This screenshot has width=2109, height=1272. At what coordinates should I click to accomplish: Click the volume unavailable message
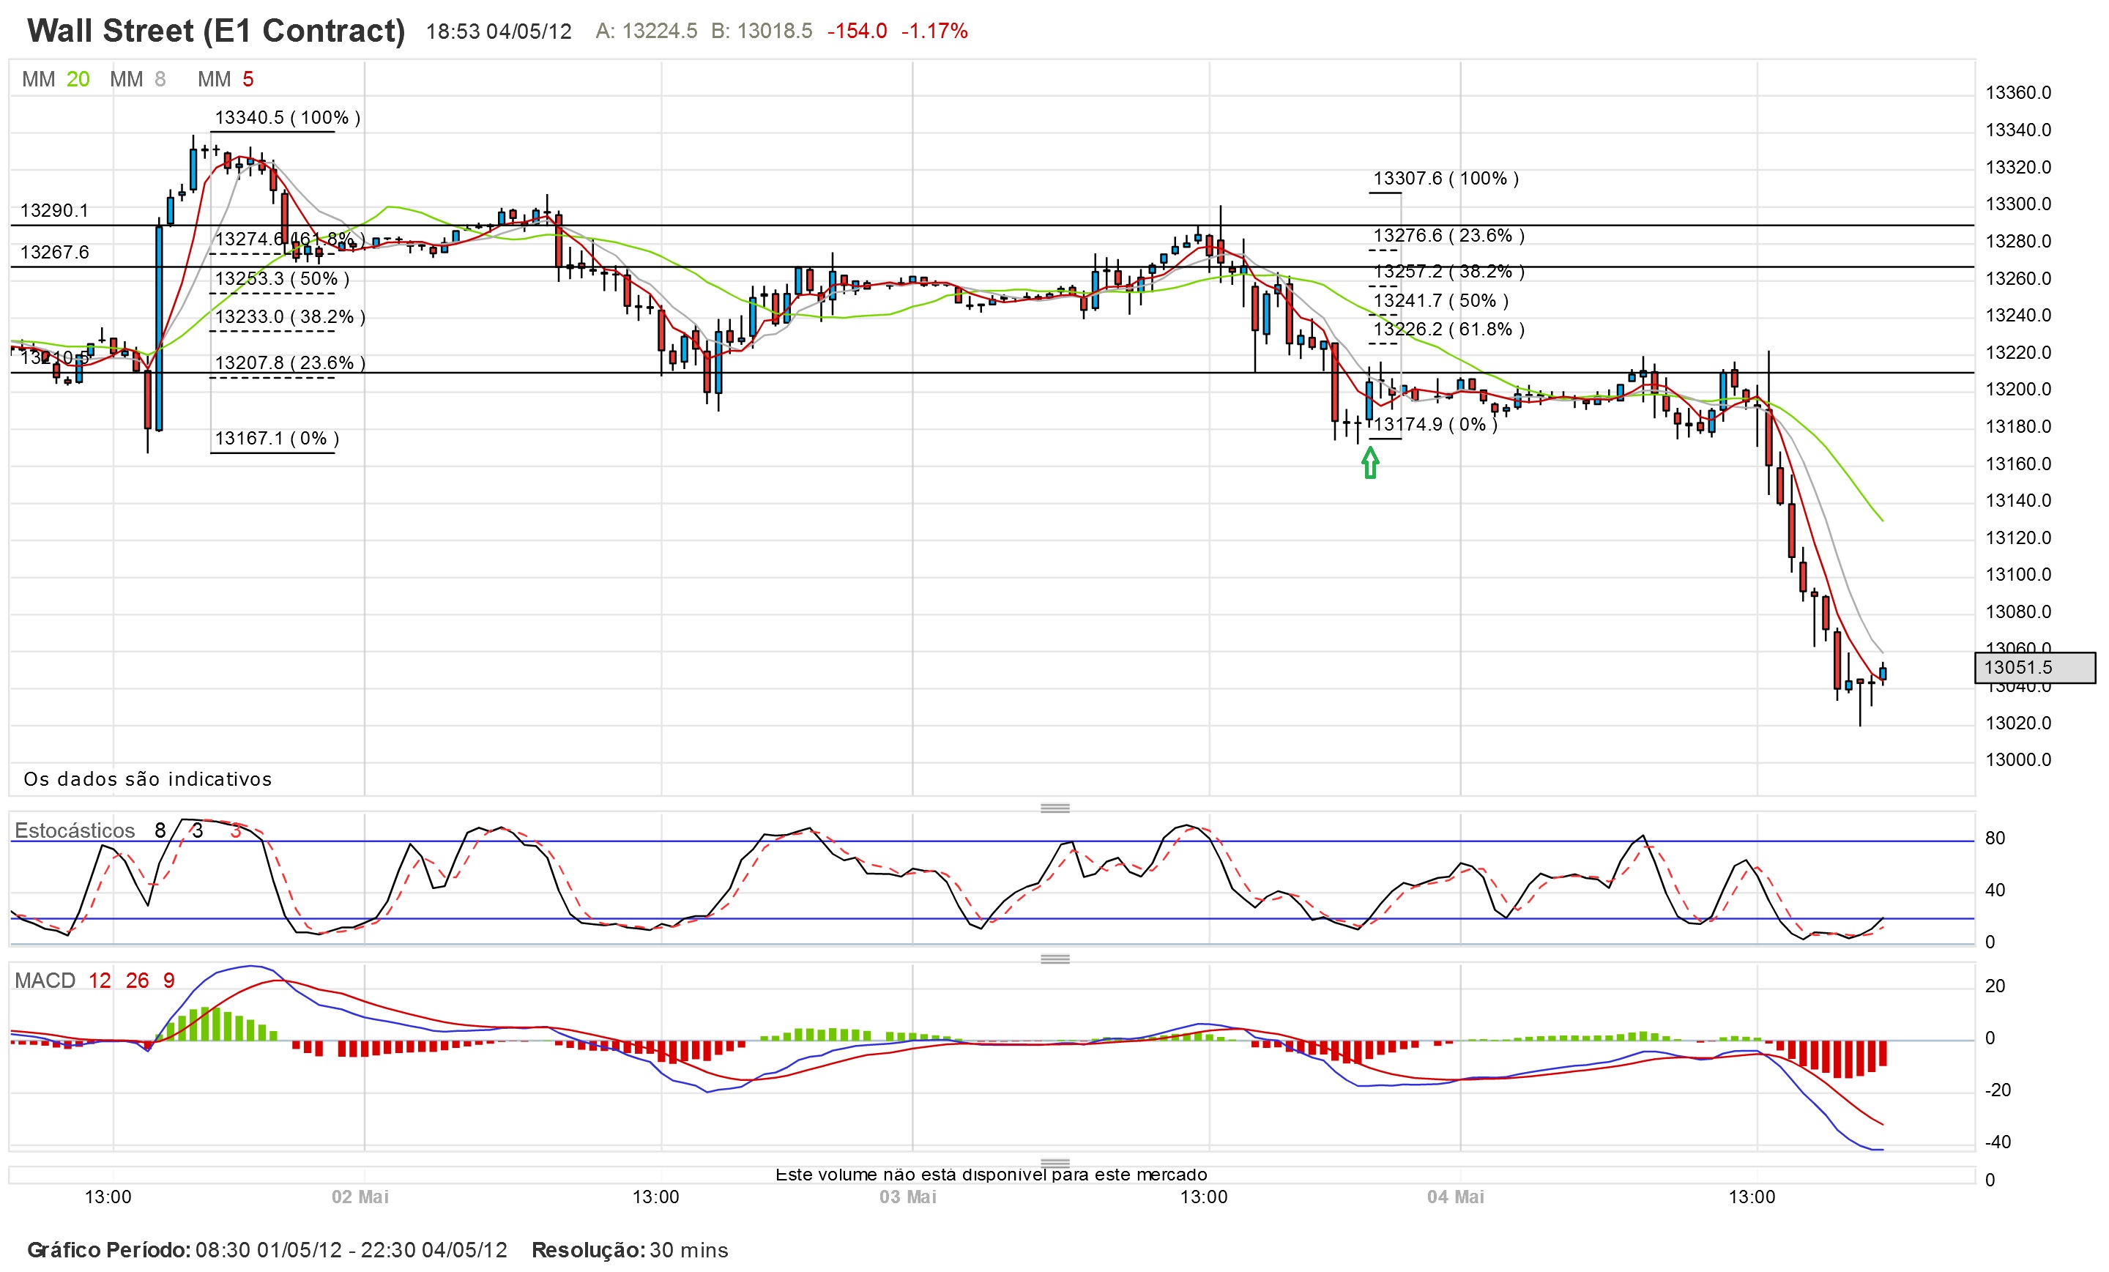tap(992, 1175)
